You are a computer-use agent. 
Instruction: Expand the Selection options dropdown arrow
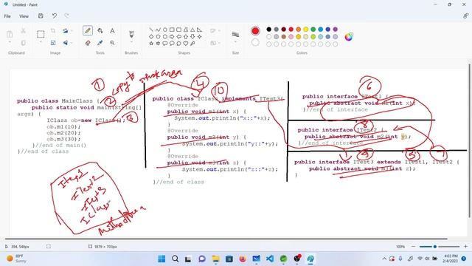pyautogui.click(x=41, y=43)
